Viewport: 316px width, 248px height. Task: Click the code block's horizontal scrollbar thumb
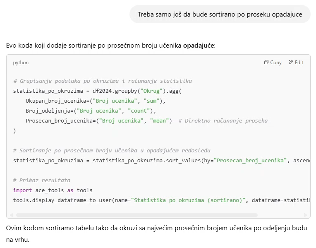tap(137, 215)
